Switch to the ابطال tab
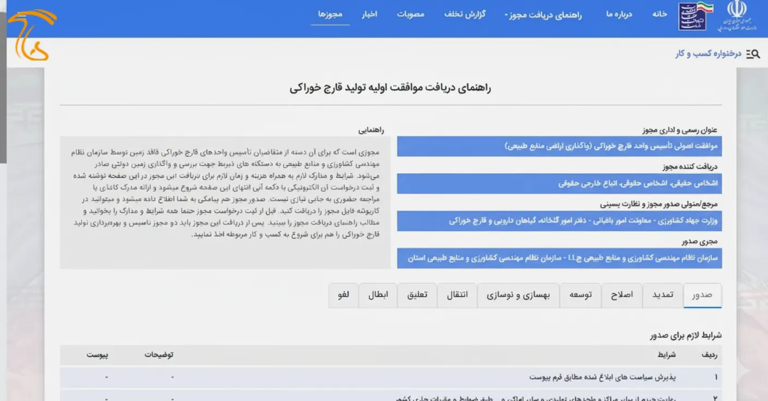The height and width of the screenshot is (401, 768). point(378,295)
